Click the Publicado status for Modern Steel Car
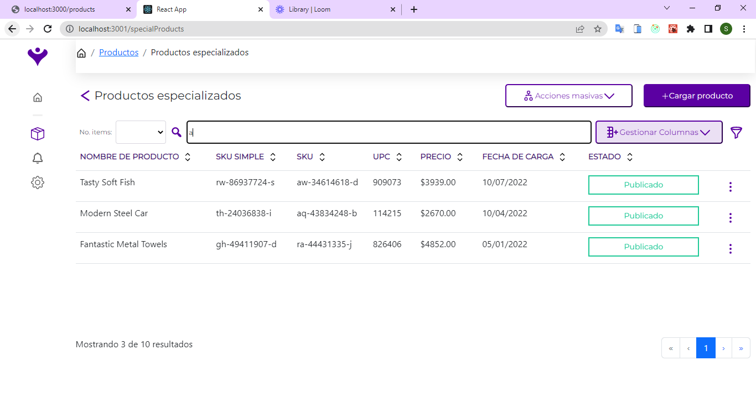 [643, 216]
